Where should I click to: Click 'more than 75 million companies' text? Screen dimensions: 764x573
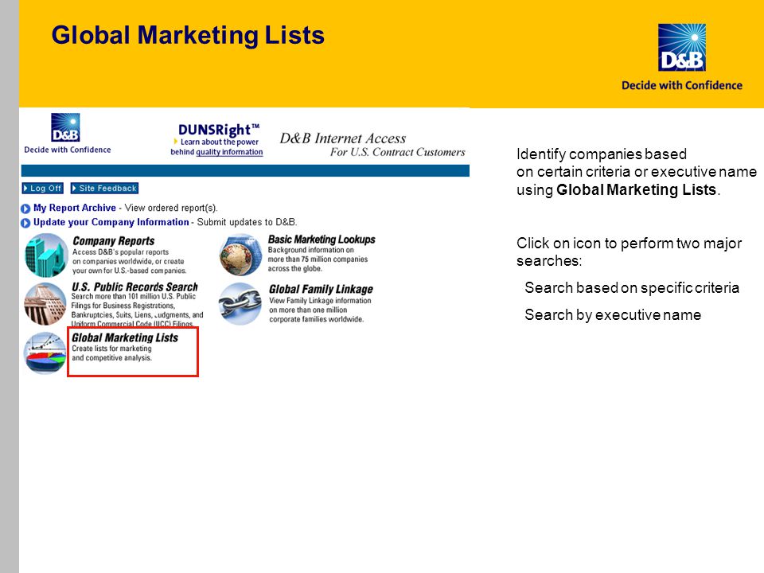click(318, 259)
